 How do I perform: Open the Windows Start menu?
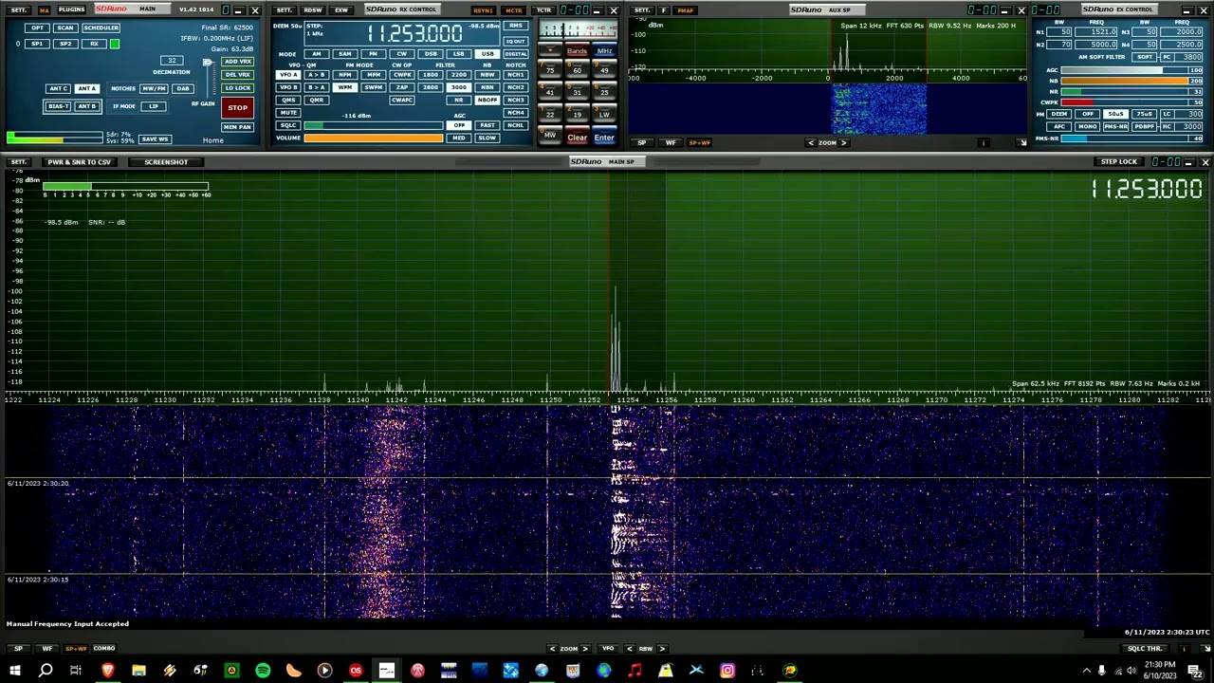tap(14, 671)
